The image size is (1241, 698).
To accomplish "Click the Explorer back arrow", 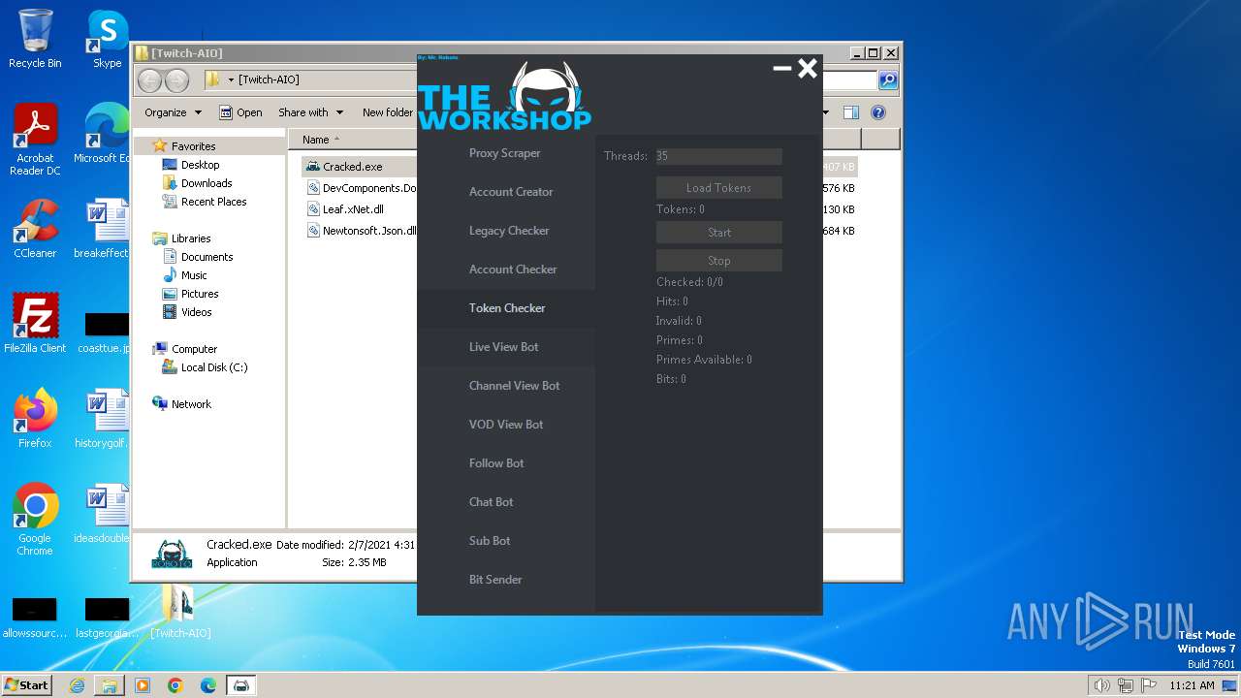I will 149,80.
